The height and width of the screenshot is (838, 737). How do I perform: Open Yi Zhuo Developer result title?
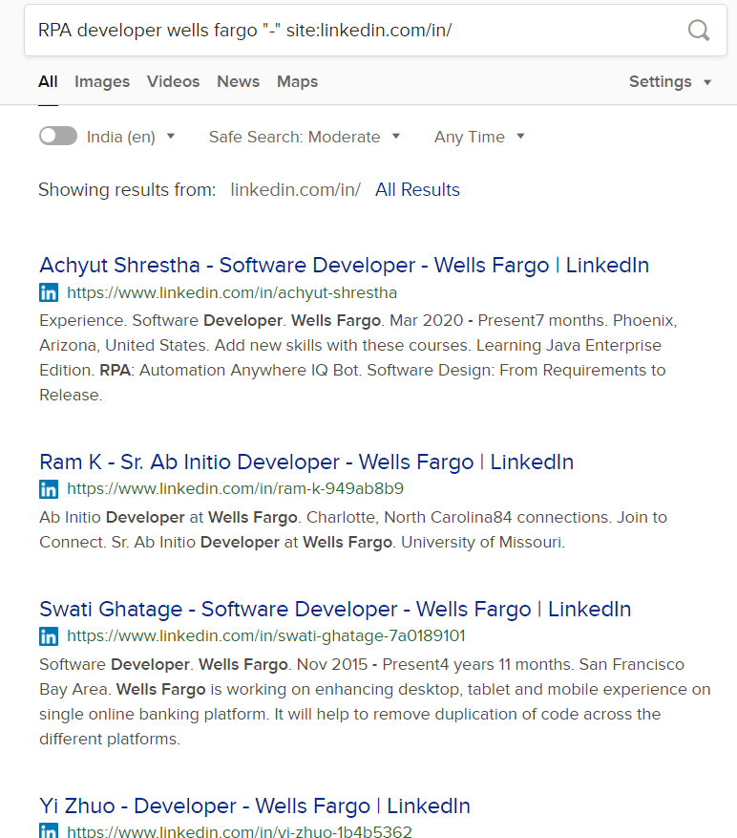255,806
